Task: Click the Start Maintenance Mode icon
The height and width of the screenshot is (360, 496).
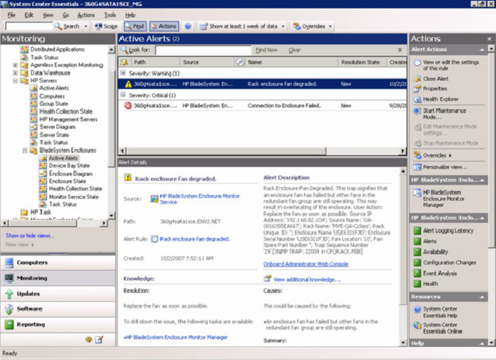Action: point(418,111)
